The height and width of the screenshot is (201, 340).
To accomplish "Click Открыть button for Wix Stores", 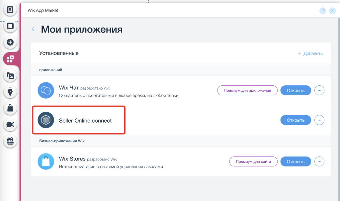I will (296, 161).
